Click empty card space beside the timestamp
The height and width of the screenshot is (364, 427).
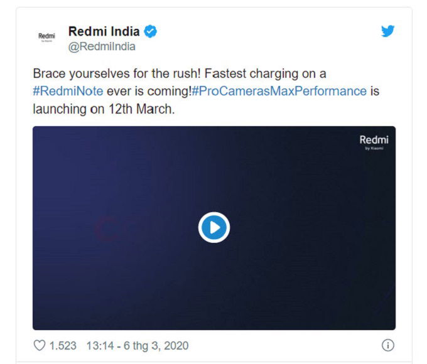coord(284,346)
